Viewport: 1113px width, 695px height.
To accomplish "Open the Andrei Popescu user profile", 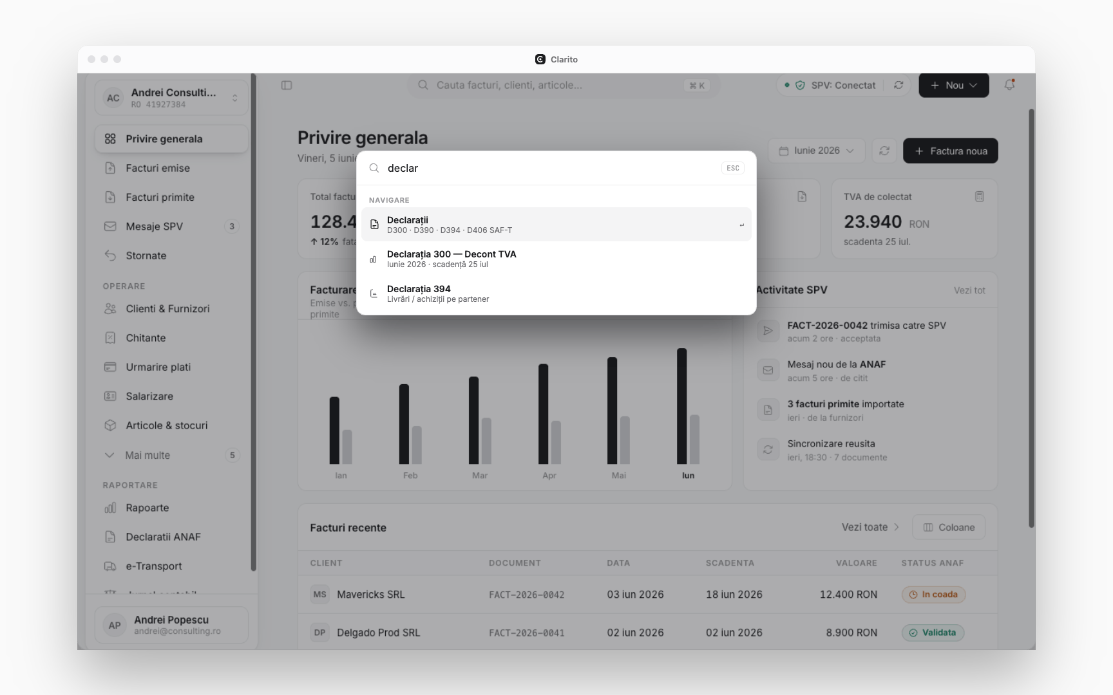I will click(x=171, y=625).
